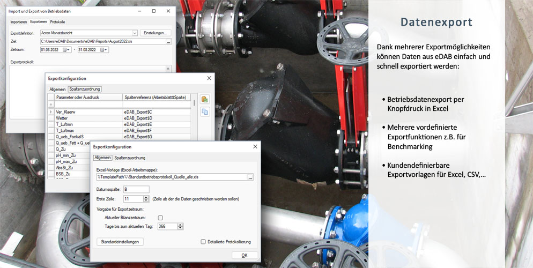
Task: Click the paste-from-Excel icon in Spaltenzuordnung
Action: (x=205, y=99)
